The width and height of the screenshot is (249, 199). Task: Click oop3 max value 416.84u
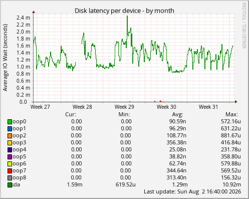coord(231,142)
